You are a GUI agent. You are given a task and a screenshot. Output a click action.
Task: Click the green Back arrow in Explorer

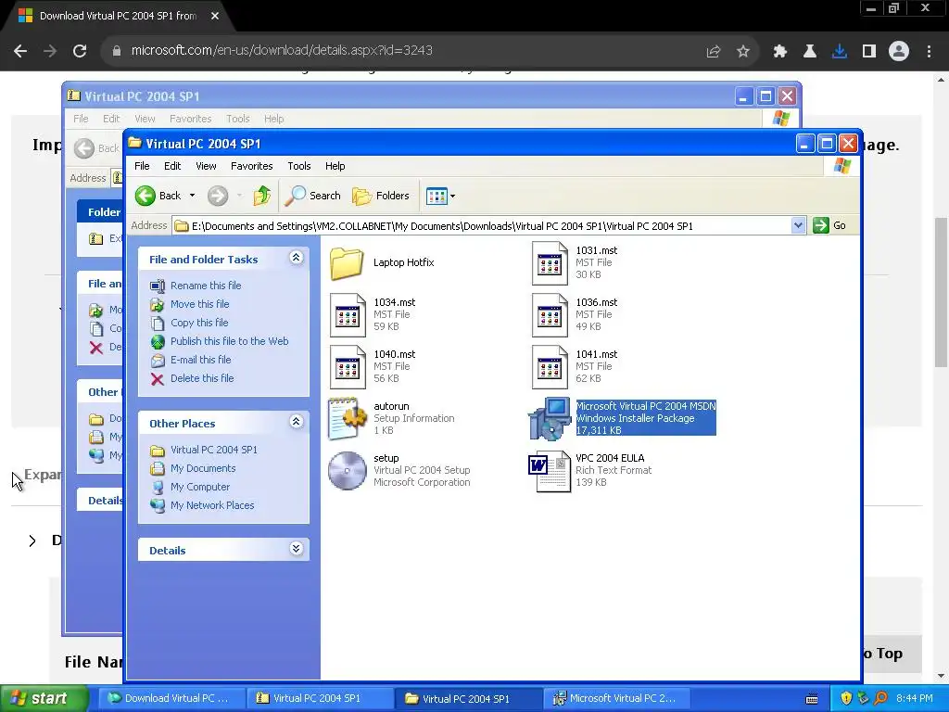click(146, 196)
